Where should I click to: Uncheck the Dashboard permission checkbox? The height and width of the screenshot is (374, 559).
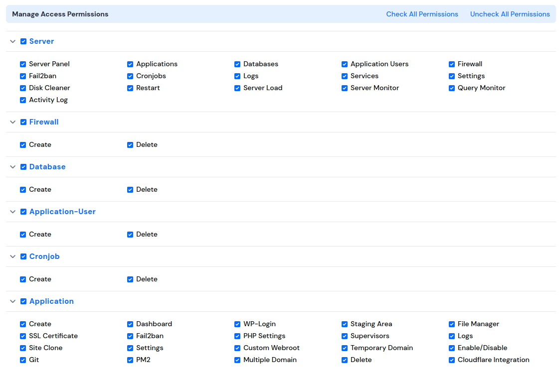(130, 324)
